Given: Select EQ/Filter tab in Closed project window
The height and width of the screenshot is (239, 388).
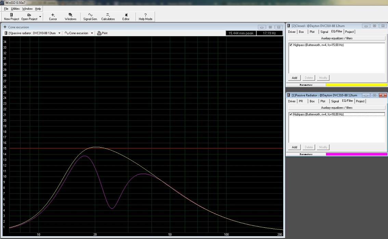Looking at the screenshot, I should (337, 32).
